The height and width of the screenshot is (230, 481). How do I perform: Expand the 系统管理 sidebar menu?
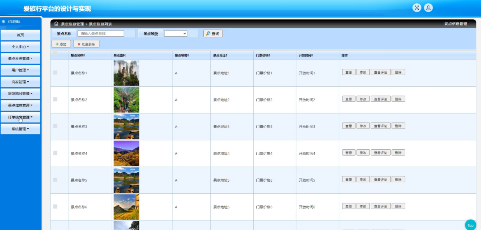[20, 129]
